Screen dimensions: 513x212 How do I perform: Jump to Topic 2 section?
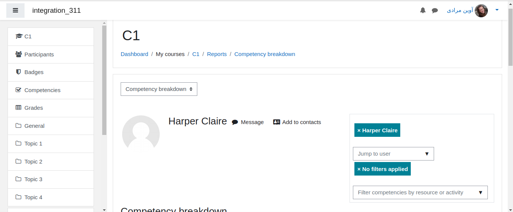click(51, 162)
